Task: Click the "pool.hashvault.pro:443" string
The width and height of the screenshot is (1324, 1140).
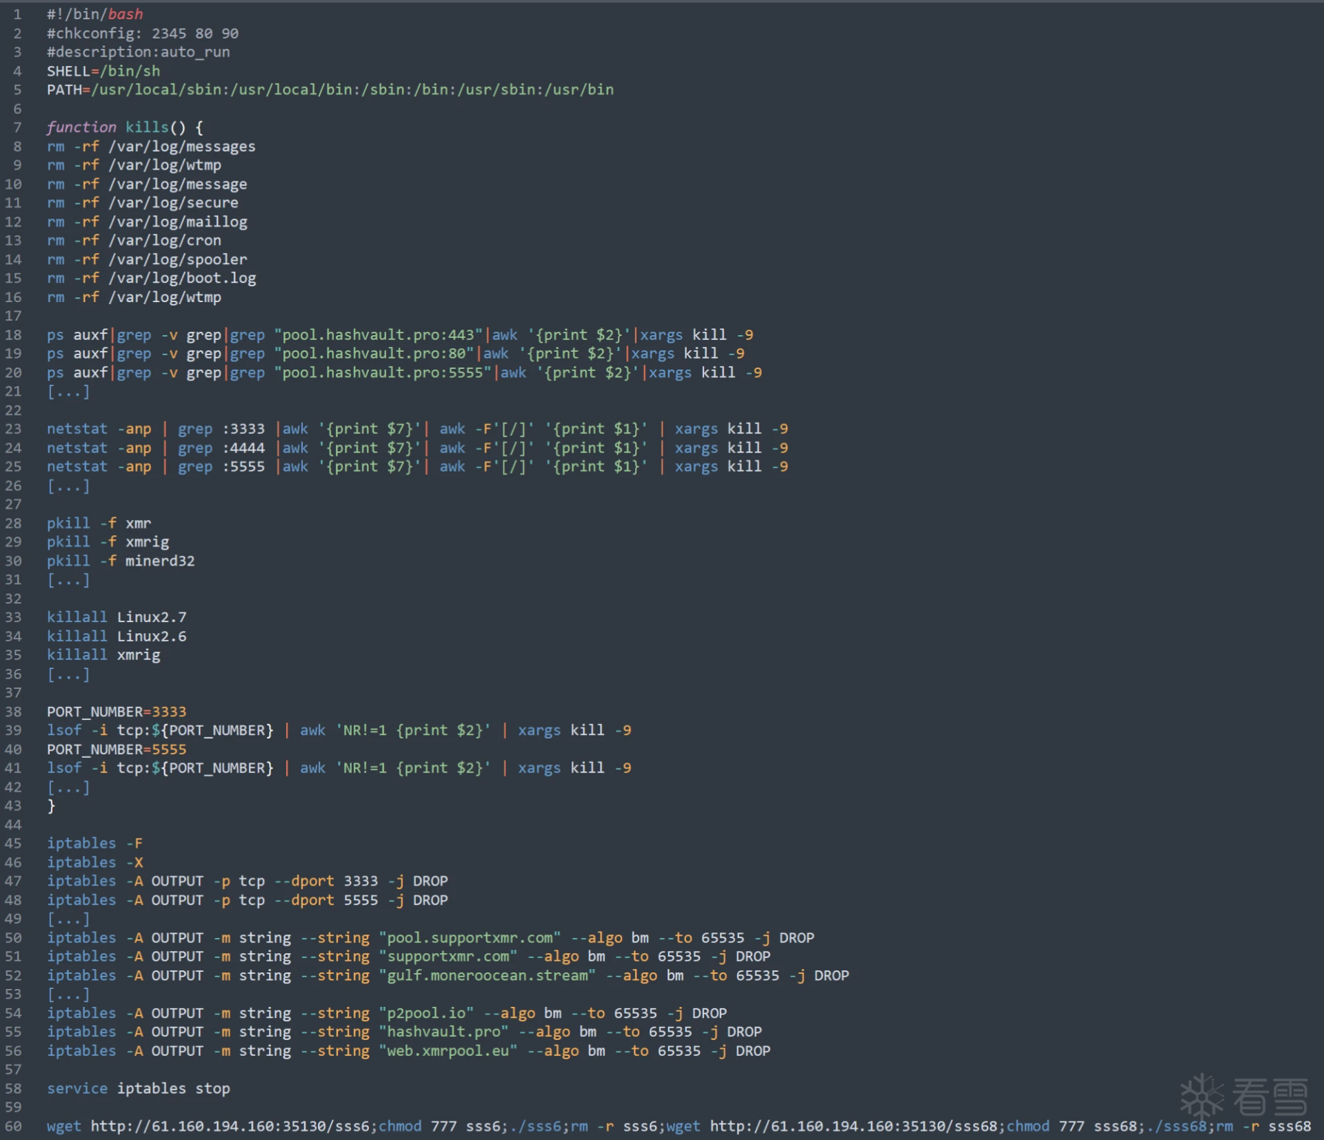Action: click(378, 335)
